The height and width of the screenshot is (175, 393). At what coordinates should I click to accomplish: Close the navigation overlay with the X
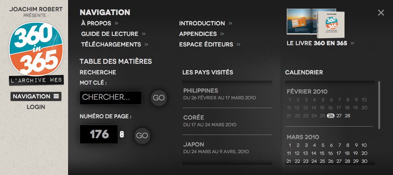[381, 13]
